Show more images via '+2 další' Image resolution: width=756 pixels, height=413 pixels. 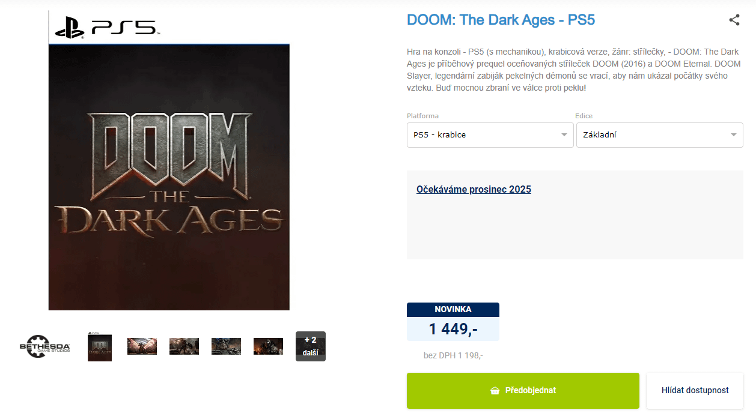point(310,346)
